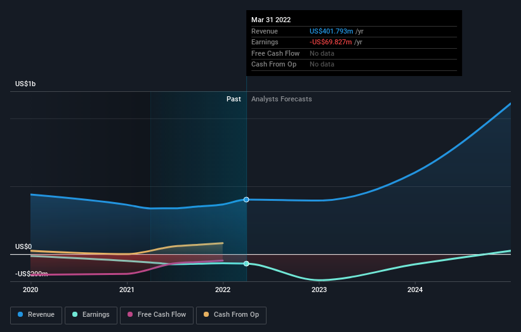Click the US$1b y-axis label
Screen dimensions: 521x332
(x=25, y=84)
